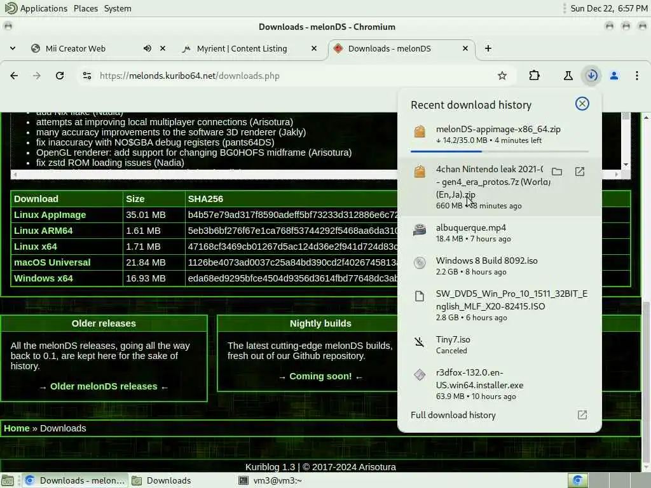Close the Recent download history popup
The height and width of the screenshot is (488, 651).
coord(582,104)
